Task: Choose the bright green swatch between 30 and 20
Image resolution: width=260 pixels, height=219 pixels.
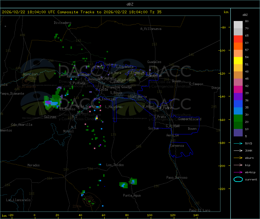Action: tap(238, 118)
